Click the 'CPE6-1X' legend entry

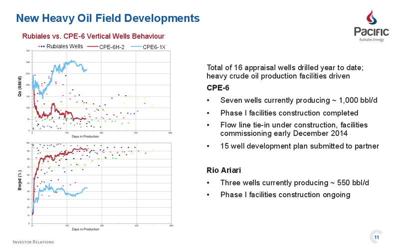point(148,47)
